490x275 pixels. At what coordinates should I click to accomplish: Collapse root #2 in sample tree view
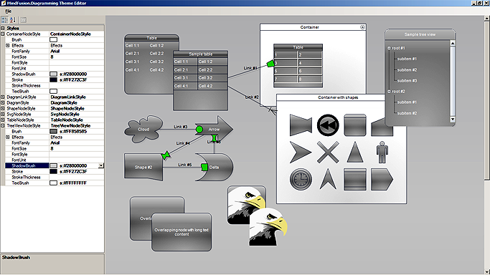(x=389, y=92)
